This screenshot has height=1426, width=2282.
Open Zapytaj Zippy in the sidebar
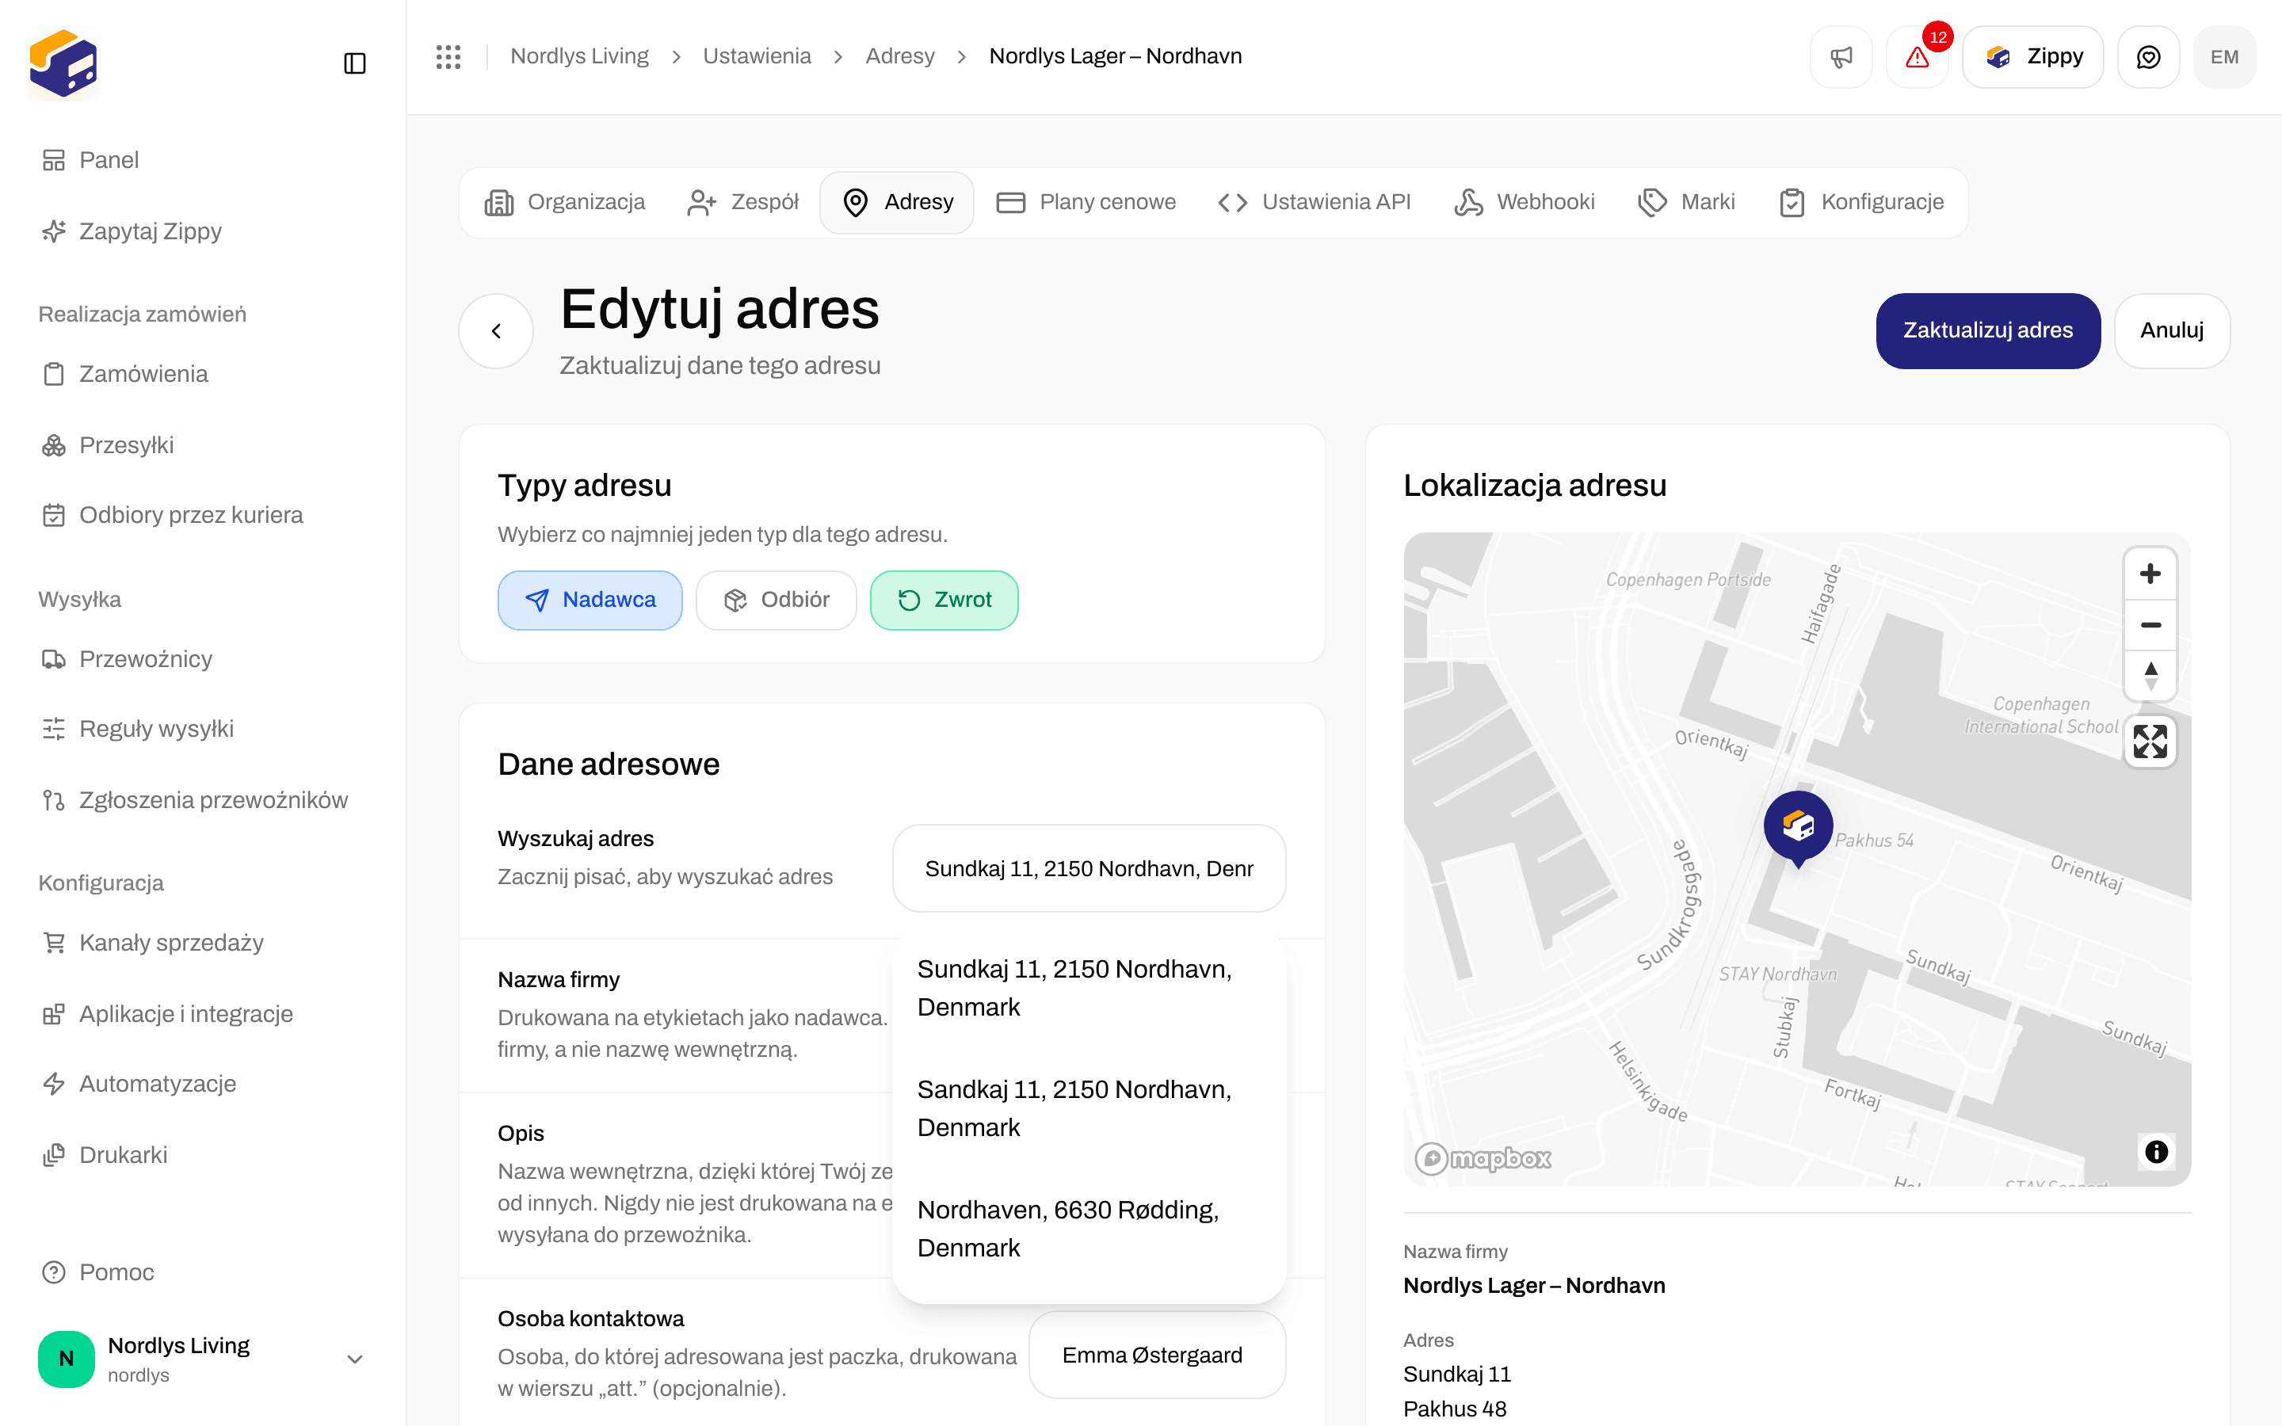[x=203, y=231]
